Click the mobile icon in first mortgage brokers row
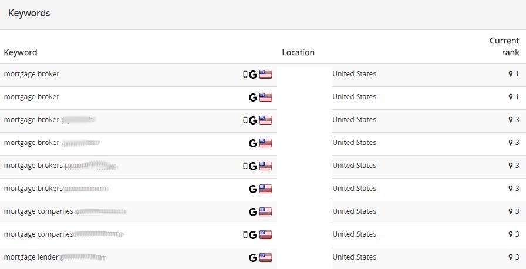The height and width of the screenshot is (269, 526). point(245,166)
